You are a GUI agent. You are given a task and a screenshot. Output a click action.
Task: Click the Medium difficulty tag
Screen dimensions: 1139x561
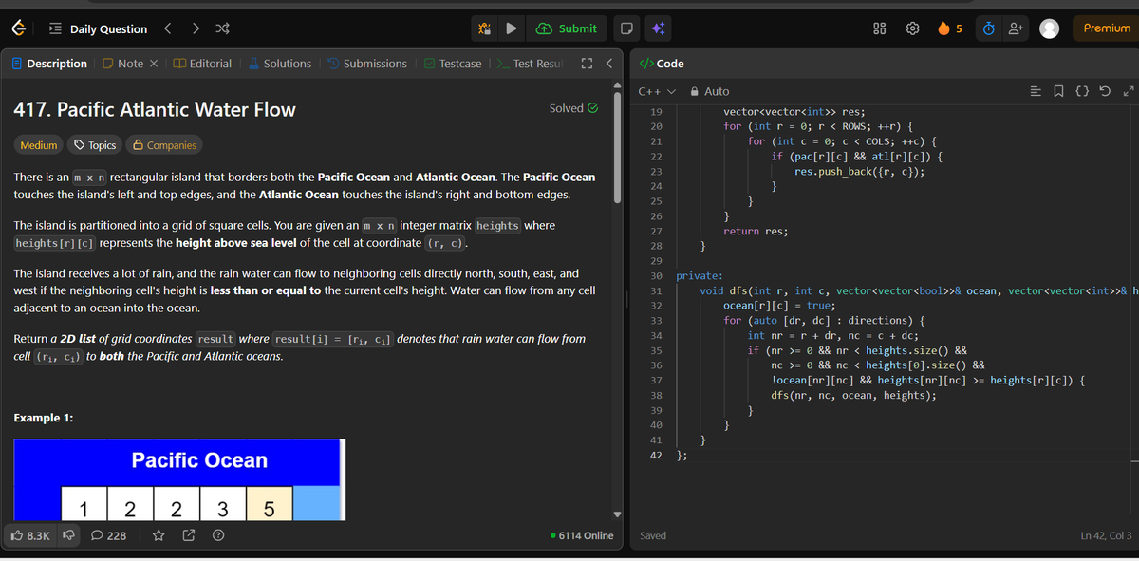point(39,145)
